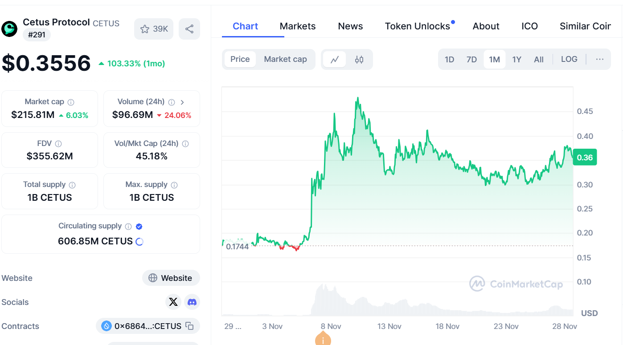Screen dimensions: 623x345
Task: Click the 13 Nov date axis label
Action: [x=389, y=326]
